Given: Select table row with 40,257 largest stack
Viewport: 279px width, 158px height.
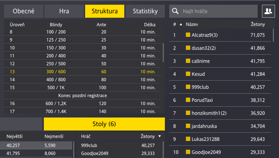Looking at the screenshot, I should click(36, 145).
